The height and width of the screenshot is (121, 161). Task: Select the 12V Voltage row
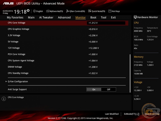pyautogui.click(x=64, y=48)
